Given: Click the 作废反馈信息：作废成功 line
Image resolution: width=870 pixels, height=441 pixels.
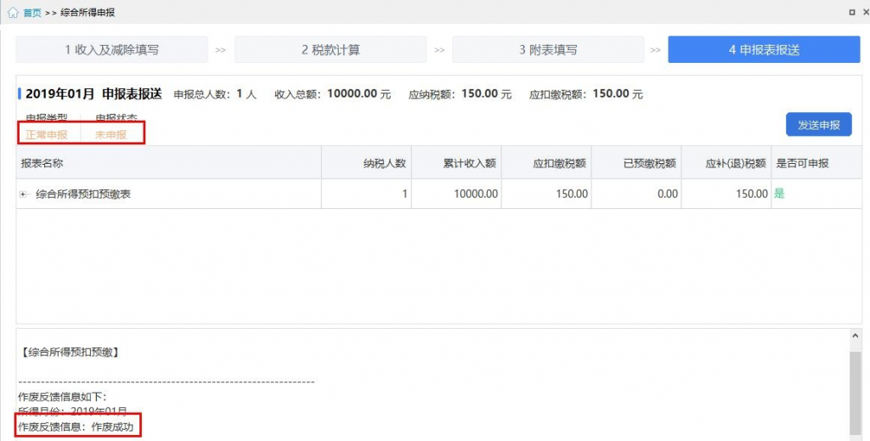Looking at the screenshot, I should 76,427.
